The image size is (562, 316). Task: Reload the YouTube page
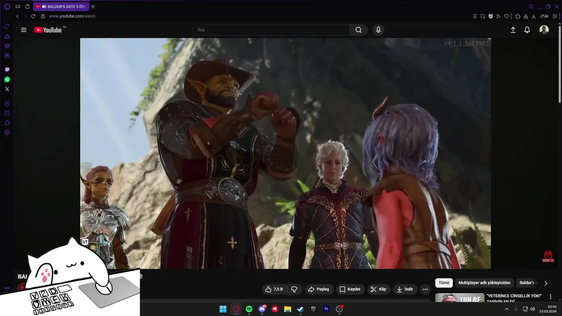coord(33,16)
